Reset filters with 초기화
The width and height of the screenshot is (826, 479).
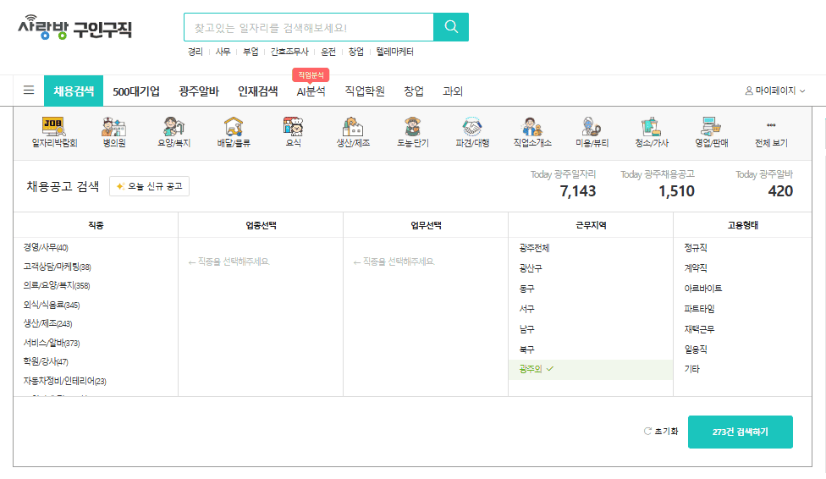661,431
